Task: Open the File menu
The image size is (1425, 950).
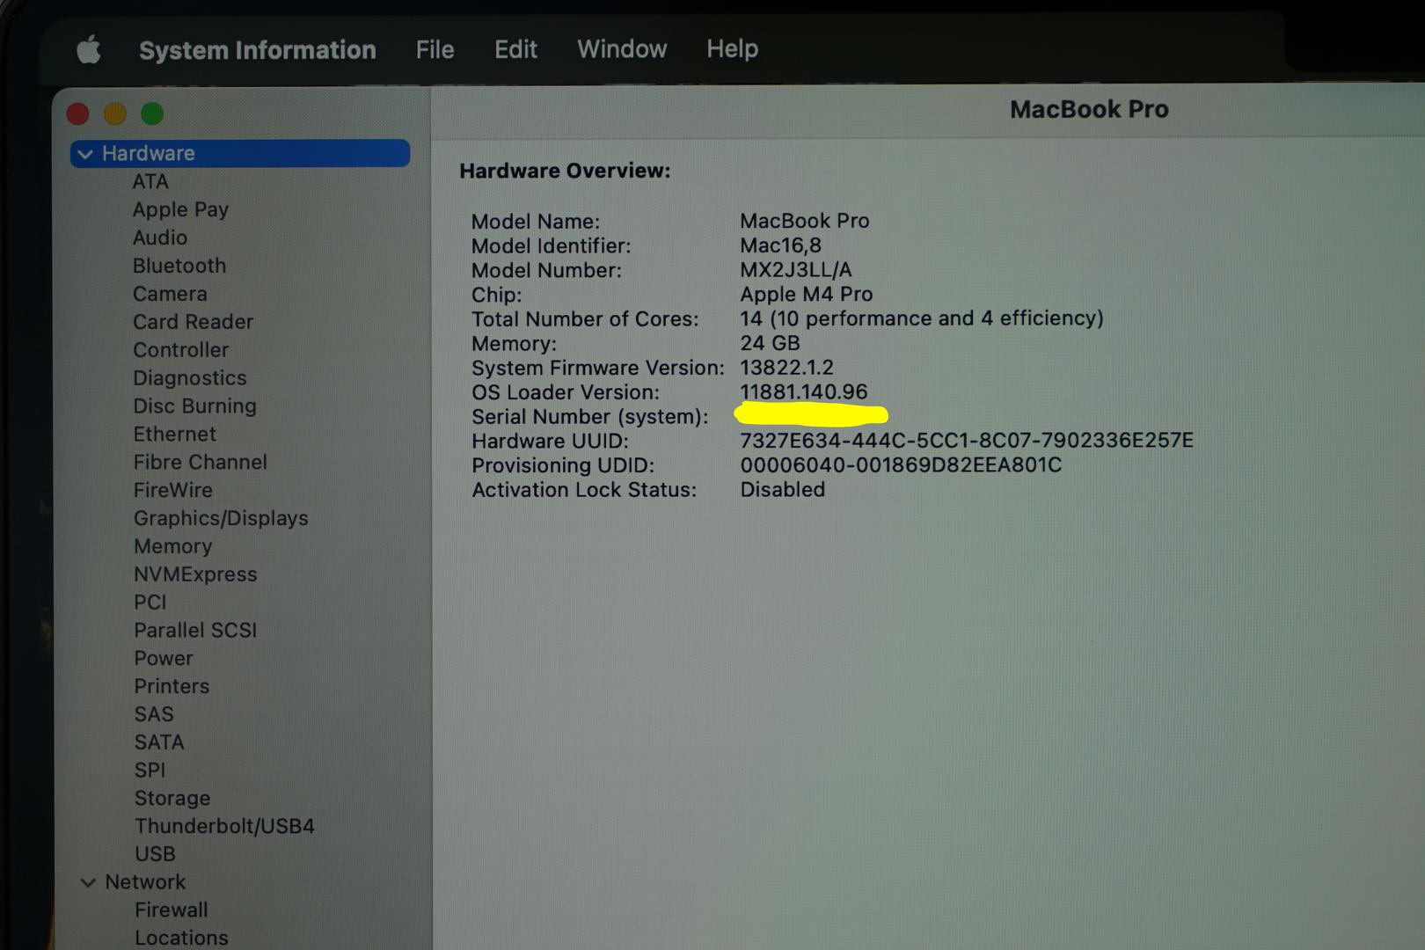Action: point(435,49)
